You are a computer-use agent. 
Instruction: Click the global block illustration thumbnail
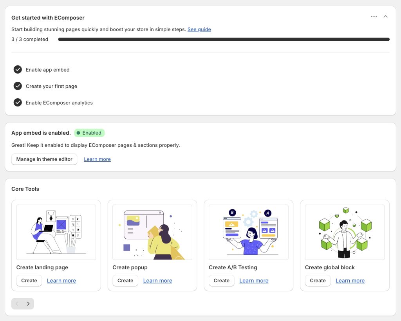tap(345, 232)
